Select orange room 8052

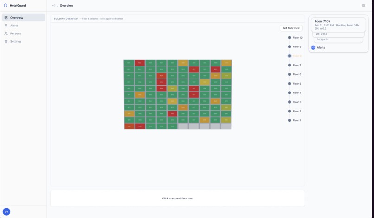pos(140,95)
